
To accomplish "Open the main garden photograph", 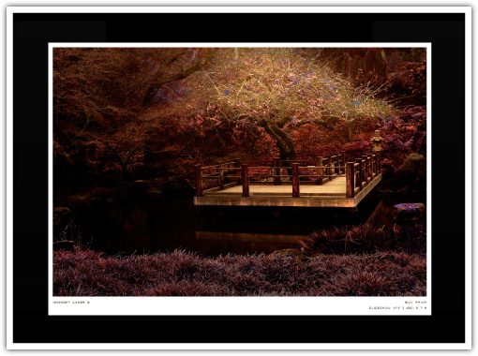I will coord(239,171).
